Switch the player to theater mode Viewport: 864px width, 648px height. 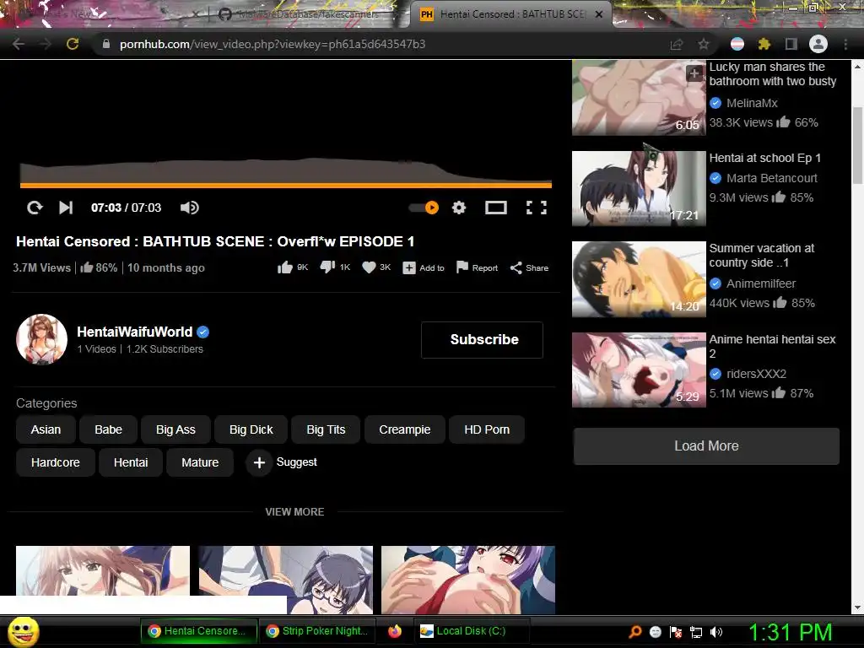(x=495, y=208)
